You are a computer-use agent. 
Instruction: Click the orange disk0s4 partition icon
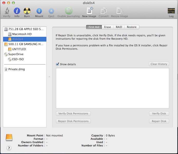click(10, 39)
